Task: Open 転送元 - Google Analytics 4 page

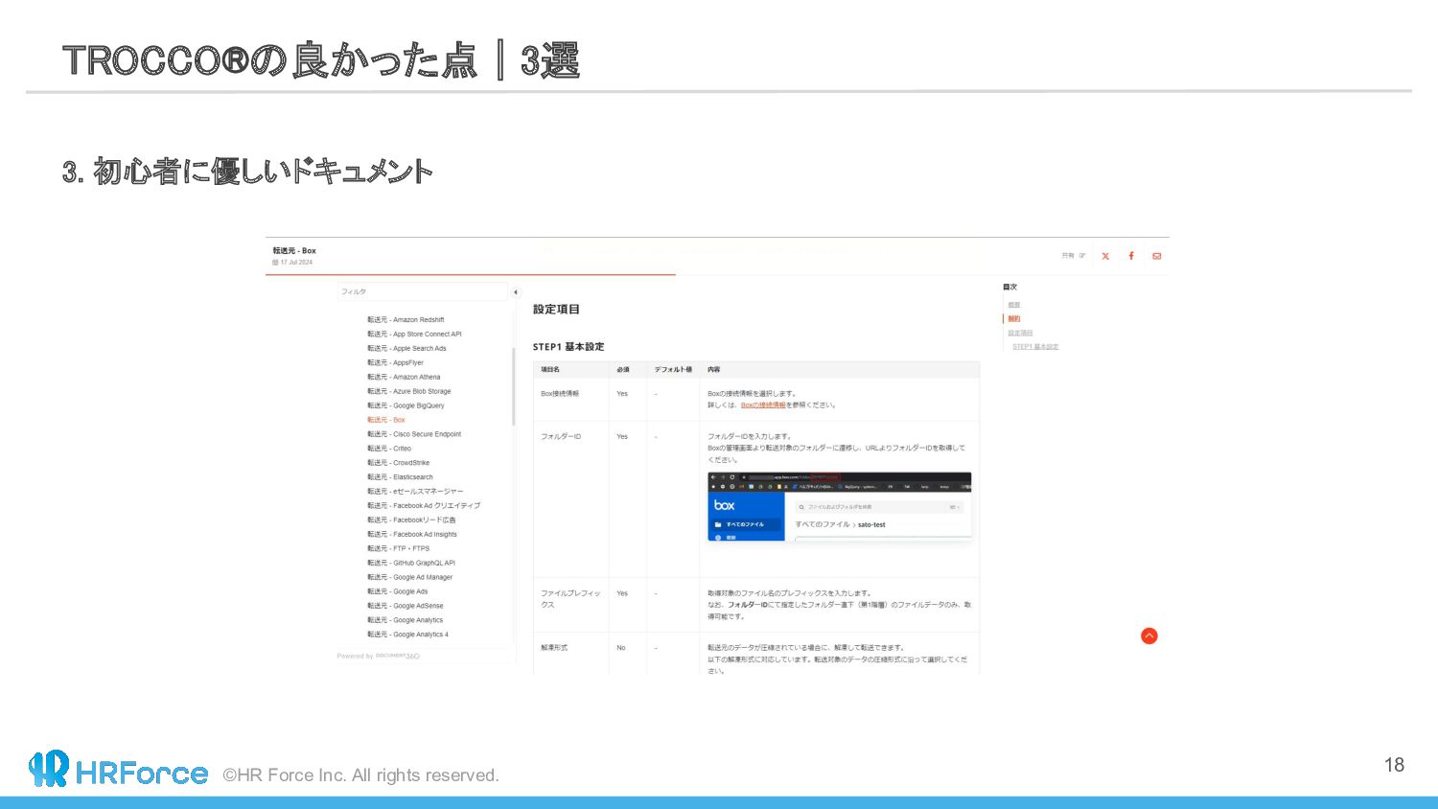Action: point(407,635)
